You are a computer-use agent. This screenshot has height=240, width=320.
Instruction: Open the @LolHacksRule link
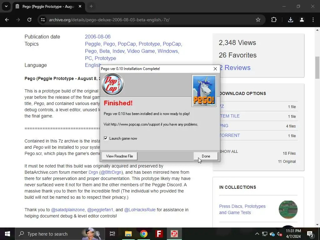tap(140, 210)
